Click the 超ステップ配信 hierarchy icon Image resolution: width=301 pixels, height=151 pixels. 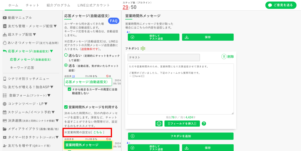5,34
